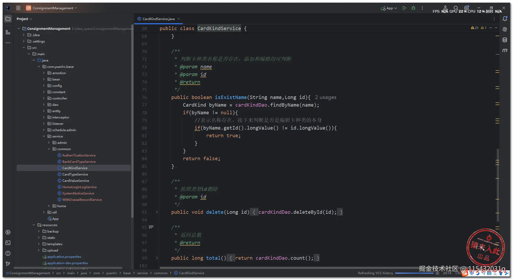Collapse the resources folder
513x280 pixels.
click(34, 225)
